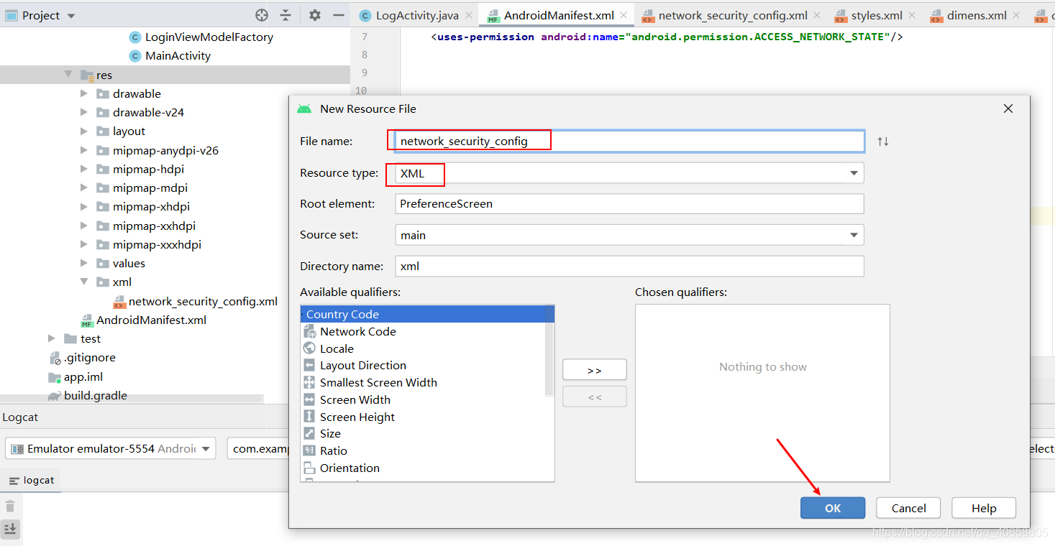Collapse the xml folder
Screen dimensions: 1055x546
(x=84, y=282)
